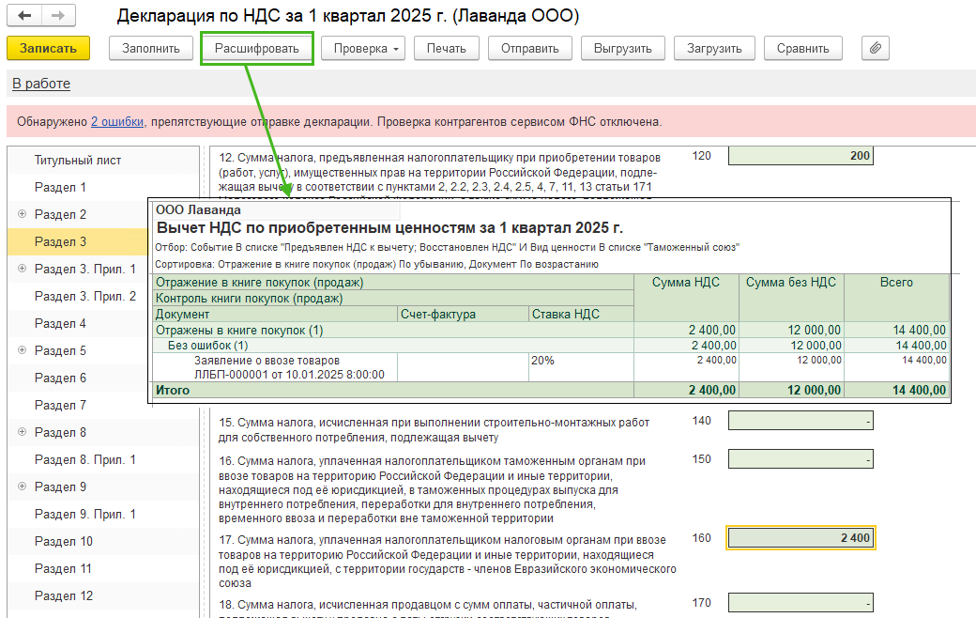
Task: Select the highlighted Раздел 3 item
Action: coord(77,241)
